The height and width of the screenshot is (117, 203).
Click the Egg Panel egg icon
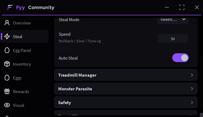tap(7, 50)
